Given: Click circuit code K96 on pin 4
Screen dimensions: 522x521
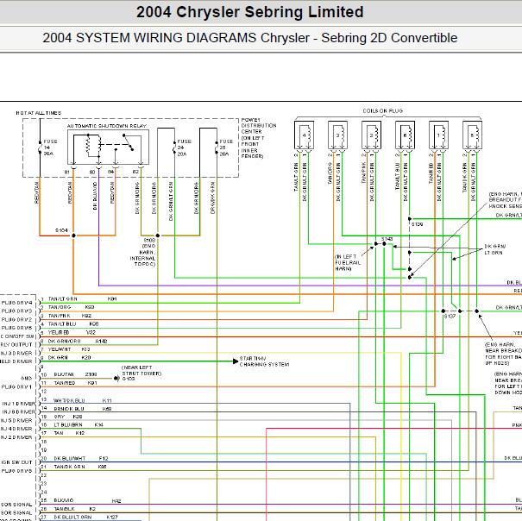Looking at the screenshot, I should (94, 324).
